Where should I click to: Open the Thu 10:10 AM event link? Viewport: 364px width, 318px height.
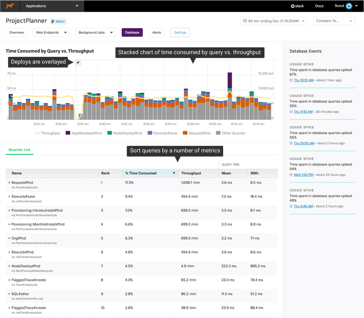coord(303,80)
